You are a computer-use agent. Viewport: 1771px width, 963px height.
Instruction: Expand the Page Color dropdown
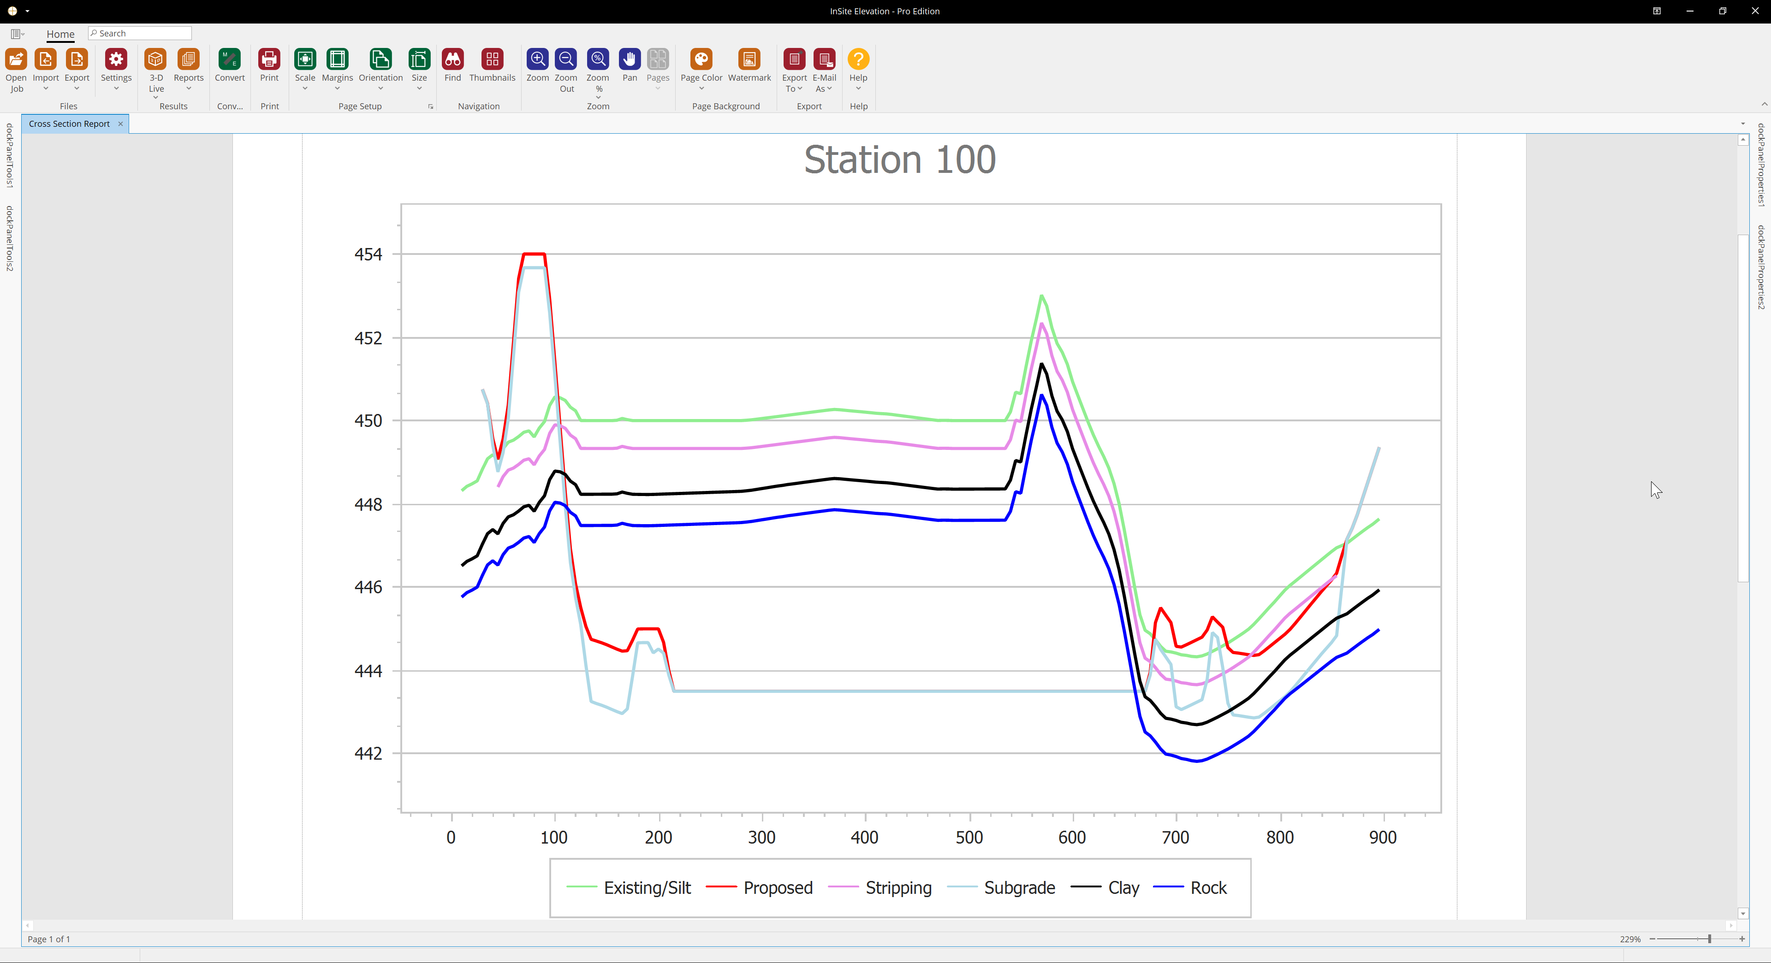pyautogui.click(x=701, y=88)
